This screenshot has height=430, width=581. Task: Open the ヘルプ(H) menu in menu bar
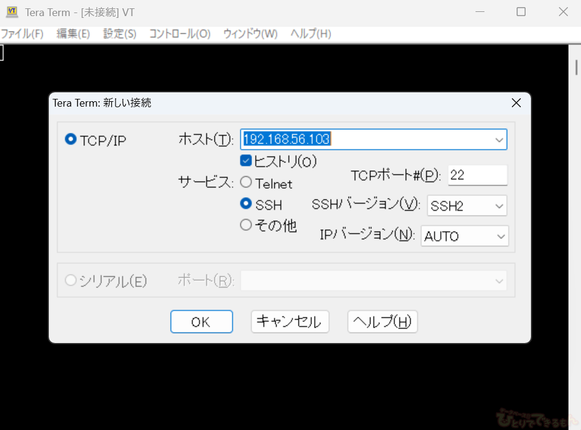pyautogui.click(x=310, y=34)
